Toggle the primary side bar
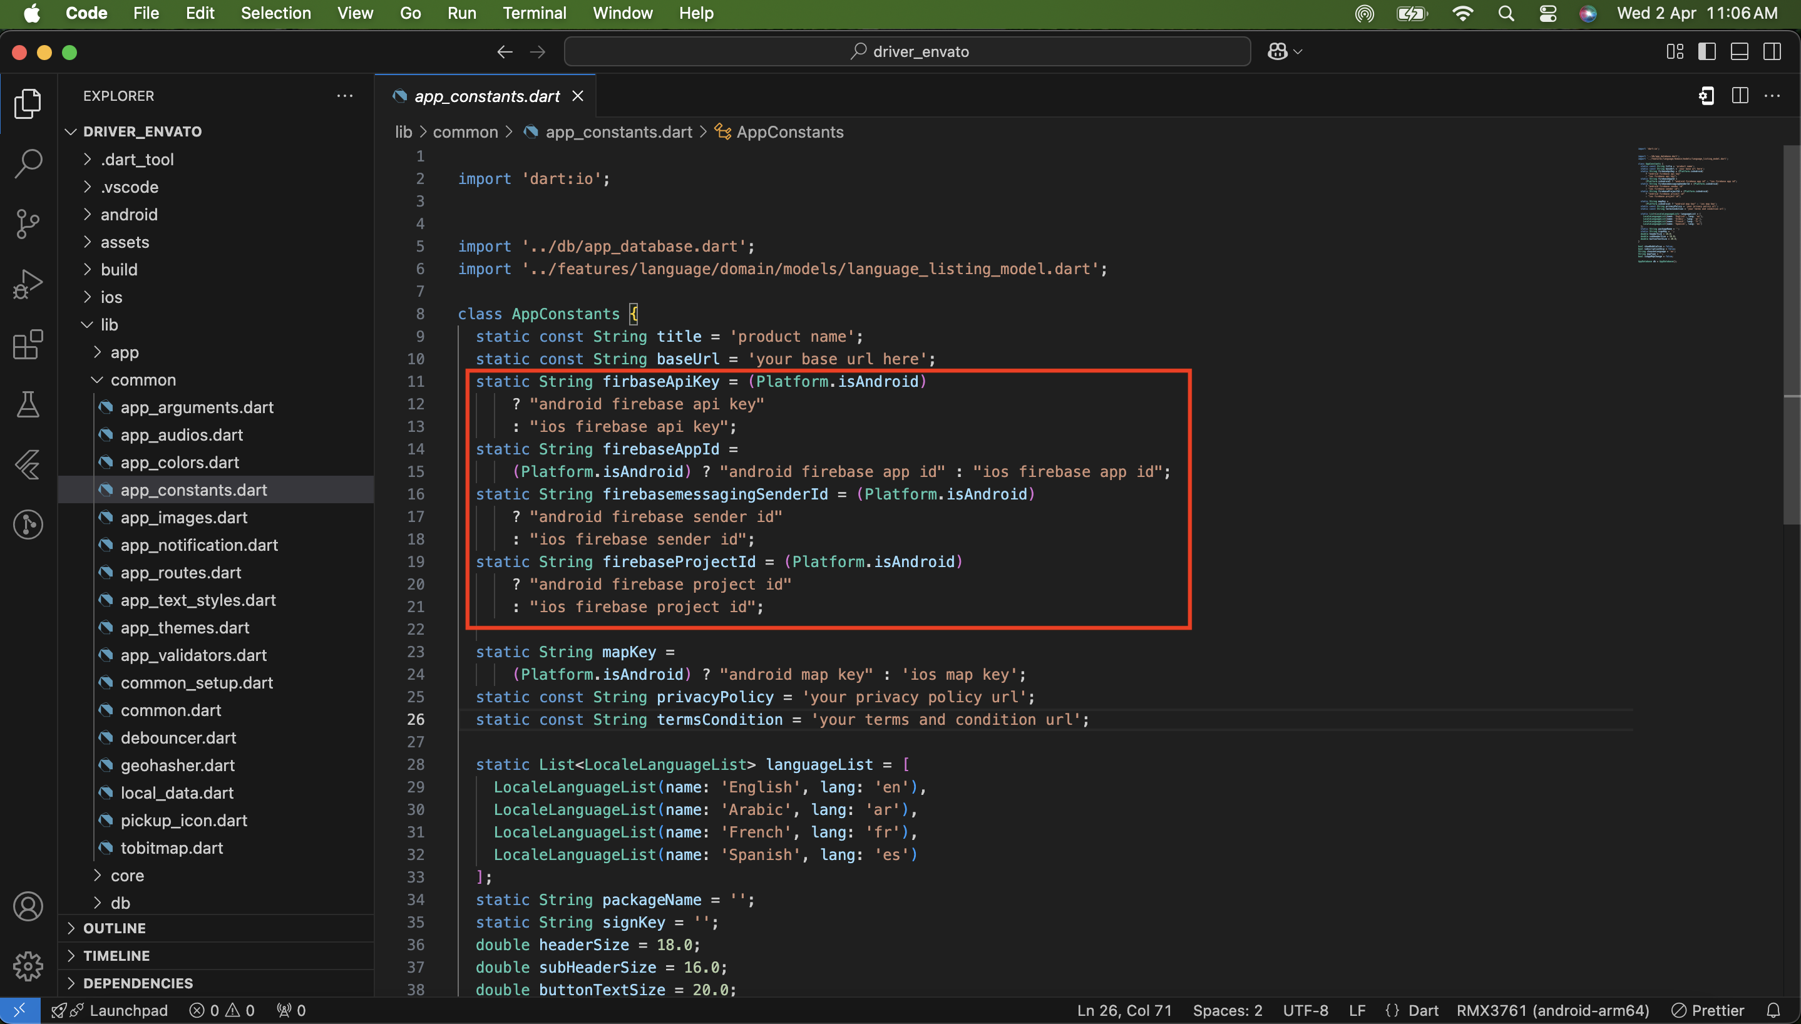 coord(1706,51)
